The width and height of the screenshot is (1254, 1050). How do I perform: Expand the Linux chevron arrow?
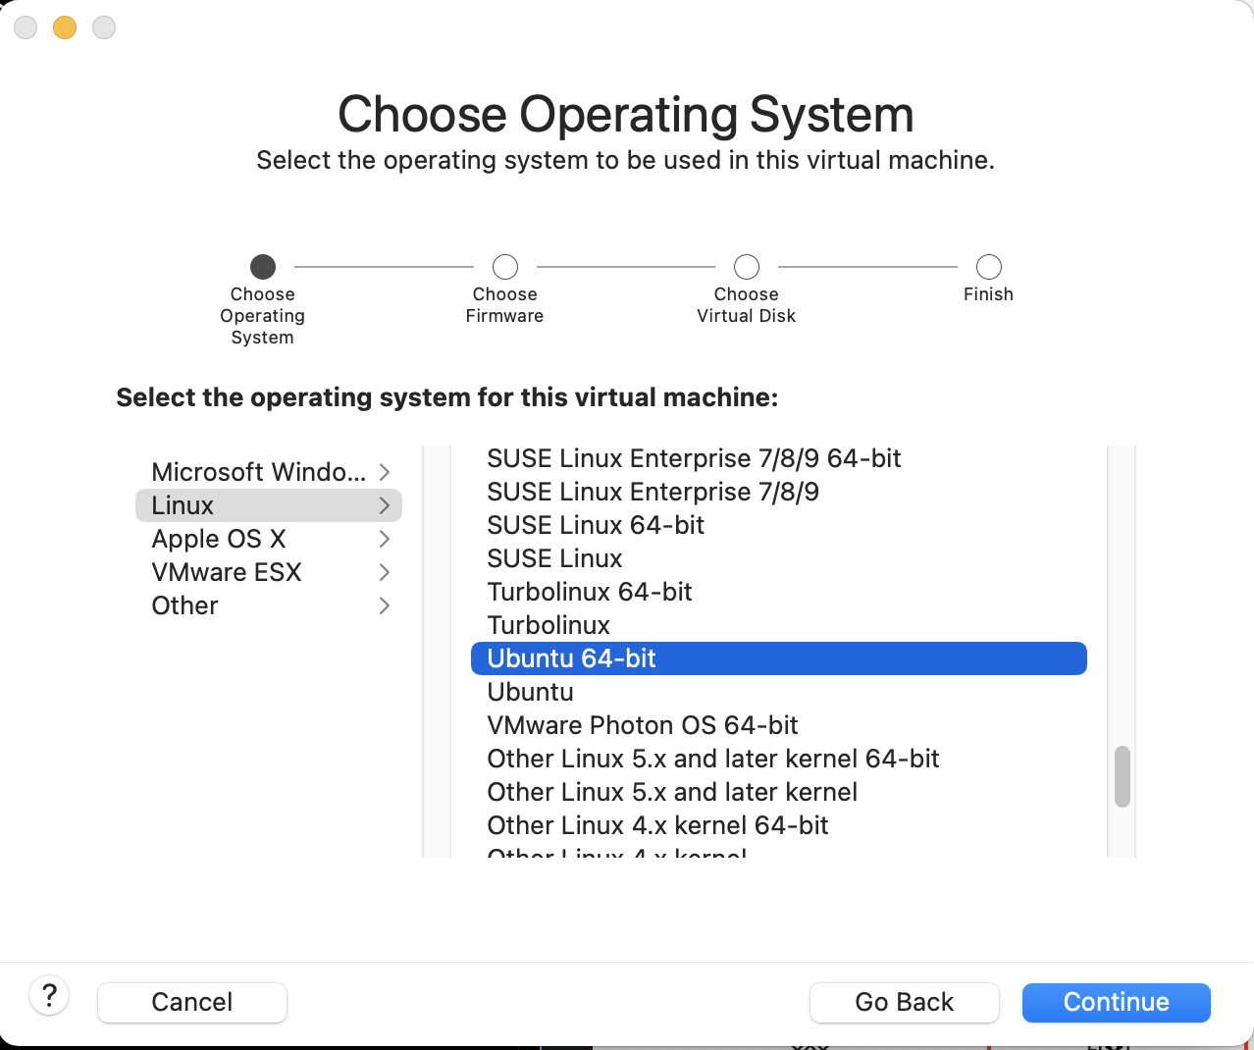tap(385, 505)
